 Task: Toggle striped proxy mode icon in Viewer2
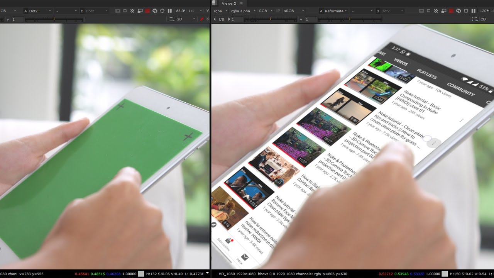(436, 11)
